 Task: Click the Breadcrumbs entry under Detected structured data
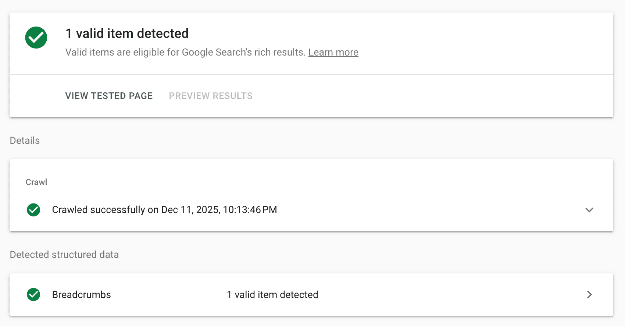(81, 294)
